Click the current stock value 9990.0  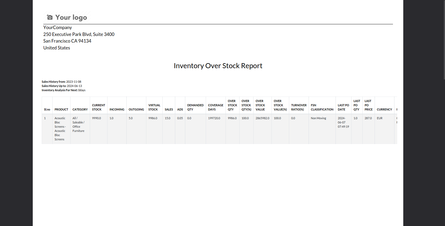pyautogui.click(x=96, y=118)
